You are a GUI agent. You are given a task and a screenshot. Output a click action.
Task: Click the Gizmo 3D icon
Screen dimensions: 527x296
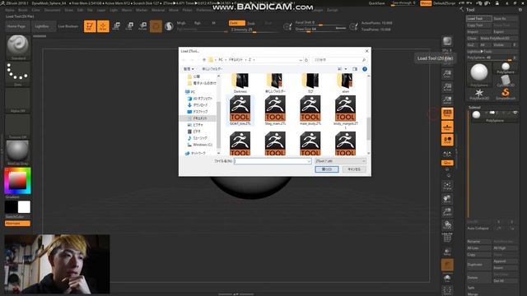pyautogui.click(x=156, y=26)
